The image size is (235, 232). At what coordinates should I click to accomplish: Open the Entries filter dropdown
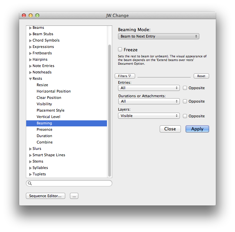click(x=149, y=88)
